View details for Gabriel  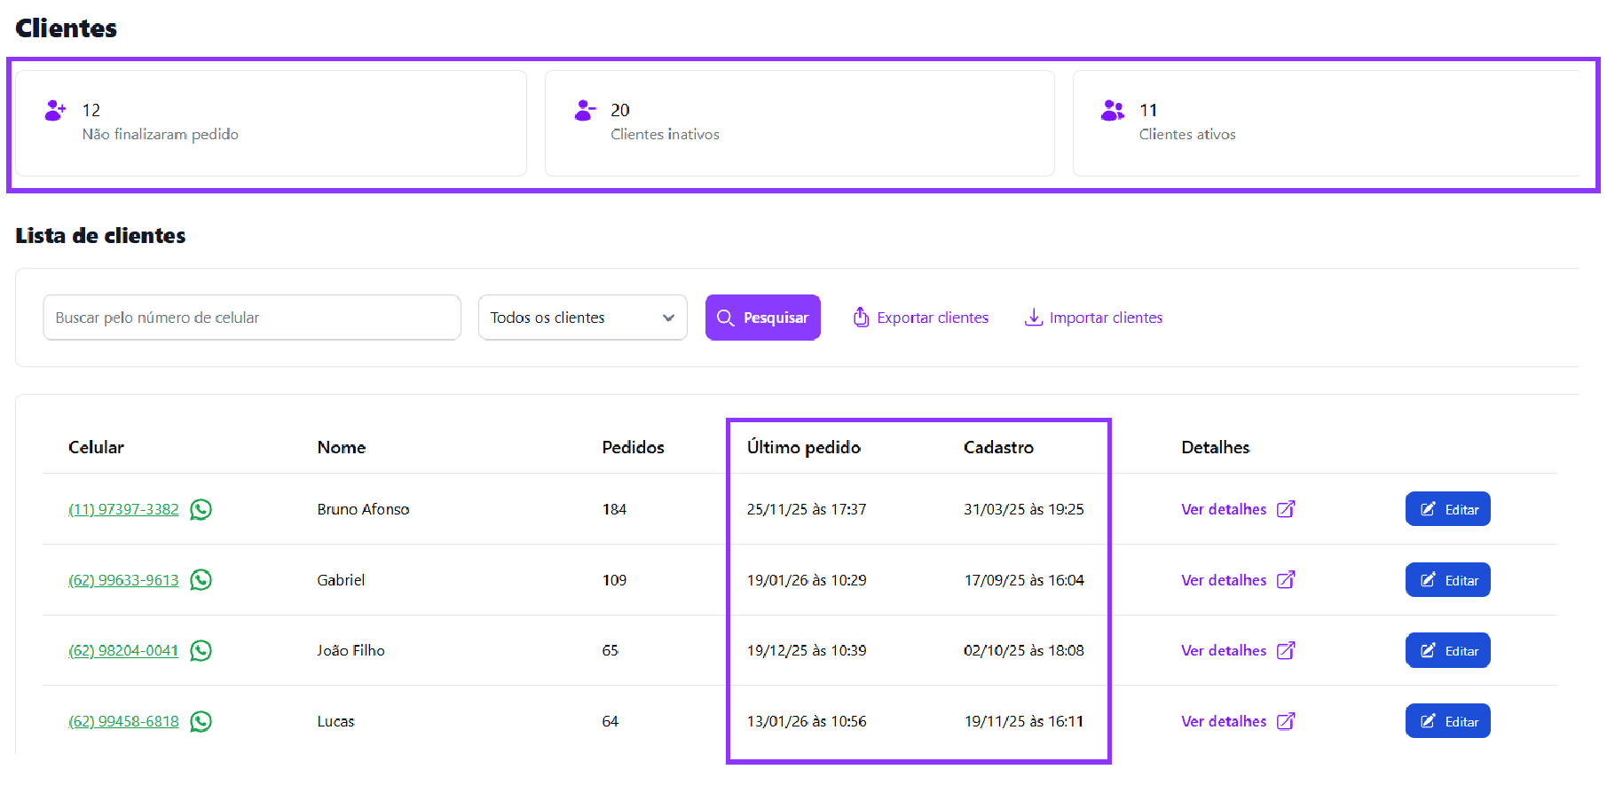(x=1224, y=580)
